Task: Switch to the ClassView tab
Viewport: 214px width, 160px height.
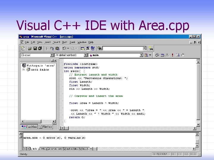Action: 29,127
